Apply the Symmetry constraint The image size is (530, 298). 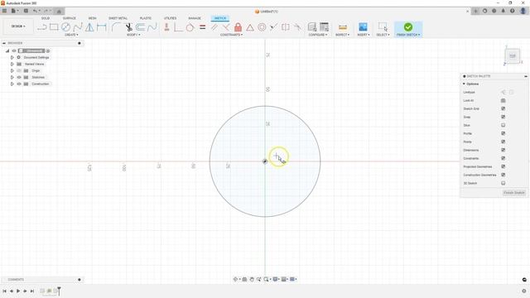click(x=285, y=27)
